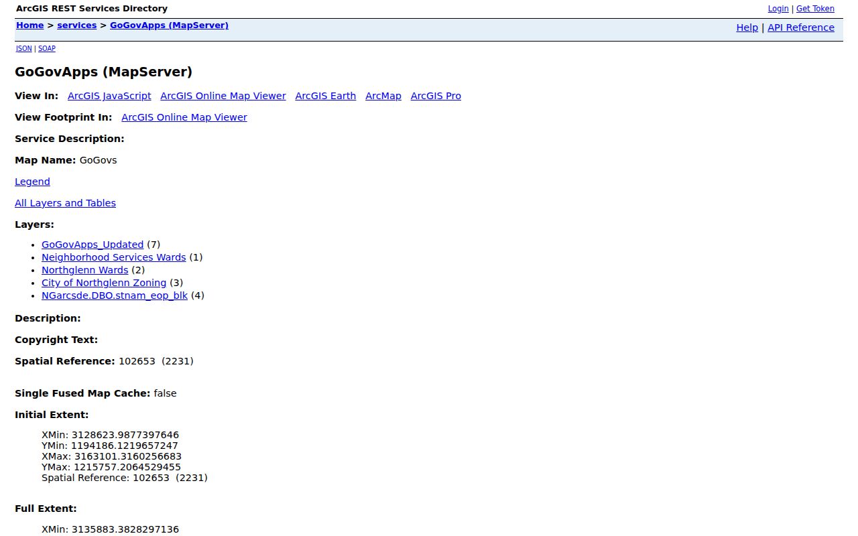Open the City of Northglenn Zoning layer
858x536 pixels.
click(104, 283)
